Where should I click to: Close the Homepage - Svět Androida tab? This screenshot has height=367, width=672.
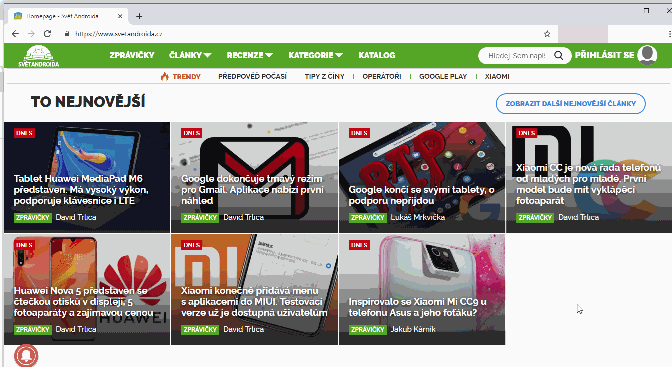120,16
